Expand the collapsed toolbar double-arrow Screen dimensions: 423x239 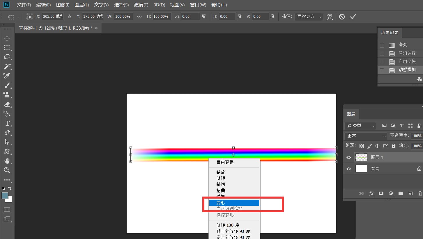pos(4,25)
